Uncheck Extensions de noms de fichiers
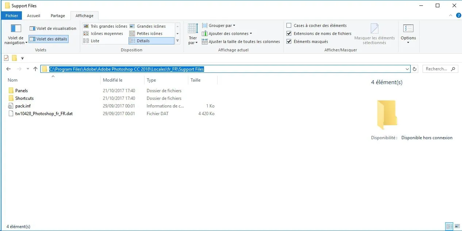This screenshot has width=462, height=231. pos(289,34)
